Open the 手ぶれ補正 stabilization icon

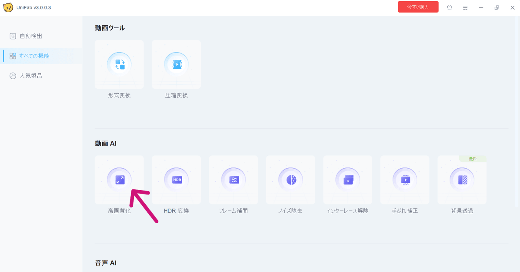pyautogui.click(x=405, y=179)
